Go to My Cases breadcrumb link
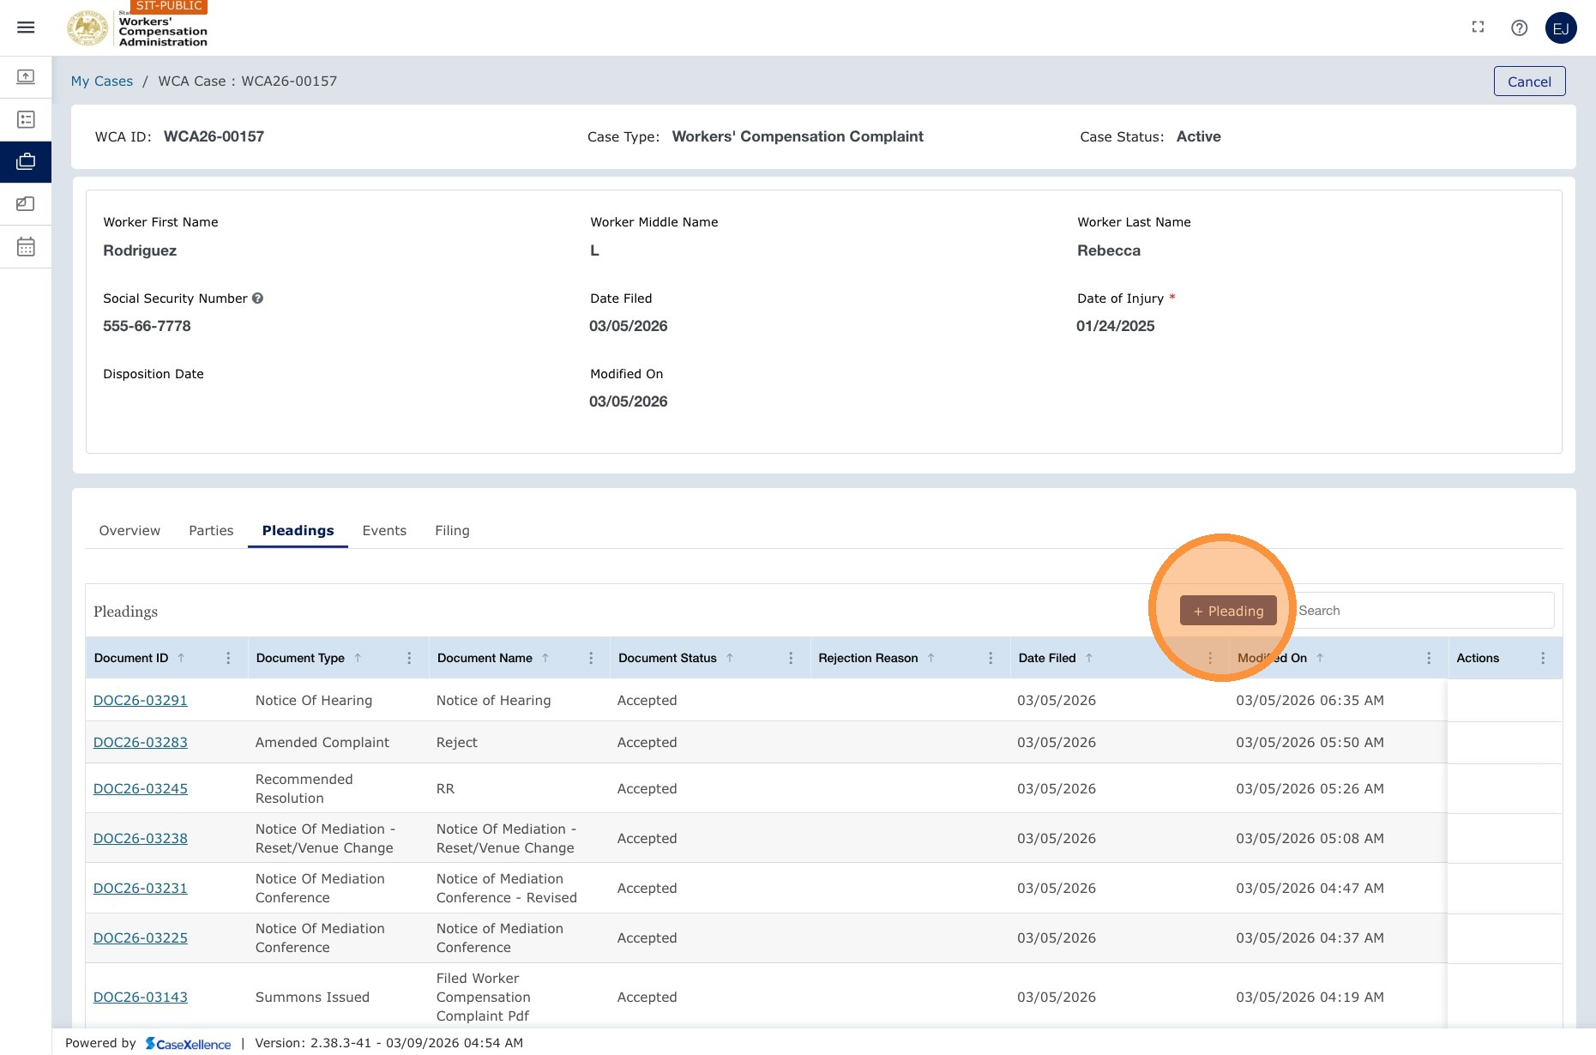The width and height of the screenshot is (1596, 1055). tap(102, 81)
